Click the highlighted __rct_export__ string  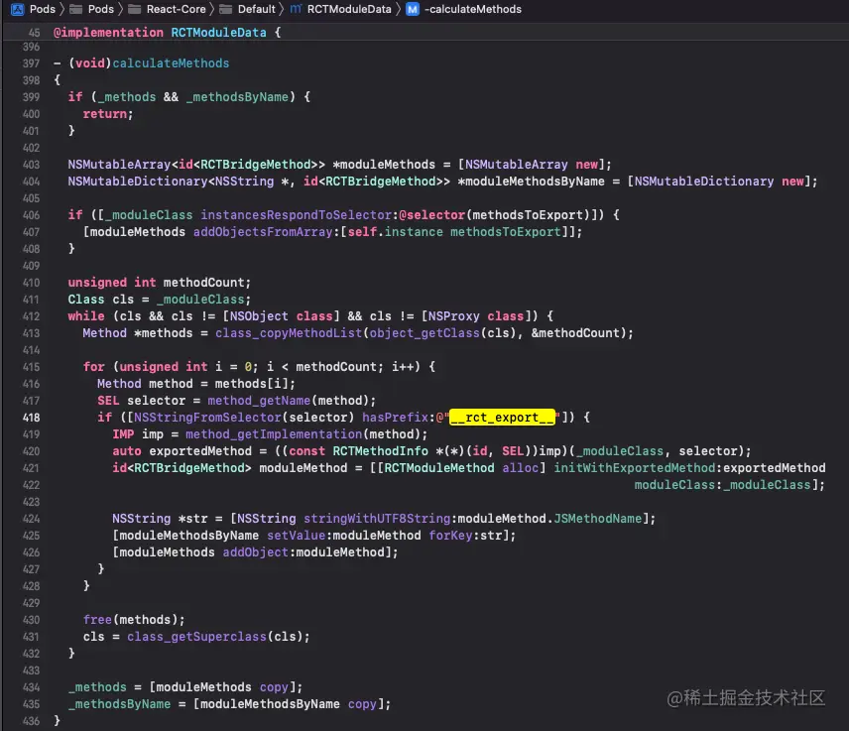[502, 418]
